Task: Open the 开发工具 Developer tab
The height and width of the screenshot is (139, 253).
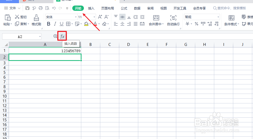Action: coord(180,8)
